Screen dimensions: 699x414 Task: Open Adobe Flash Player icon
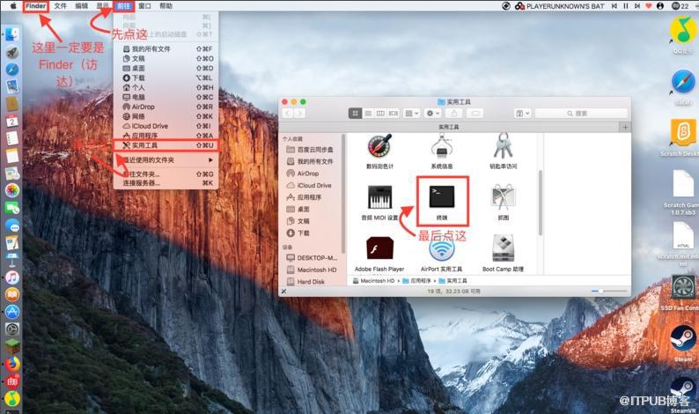[379, 248]
